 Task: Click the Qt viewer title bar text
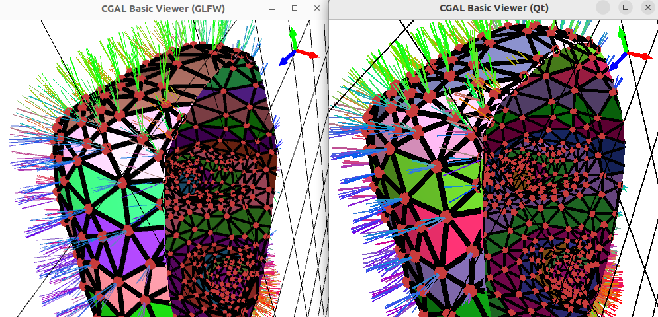pos(494,8)
